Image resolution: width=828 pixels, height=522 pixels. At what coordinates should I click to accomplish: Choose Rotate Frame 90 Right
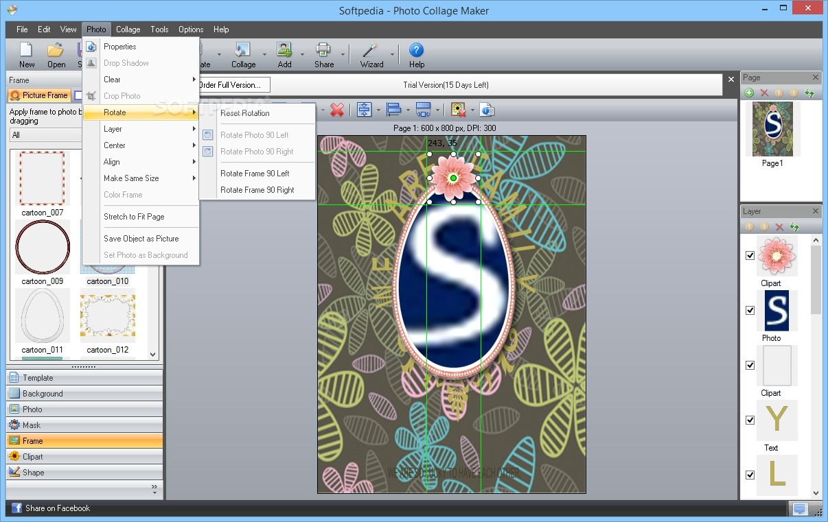pyautogui.click(x=257, y=190)
